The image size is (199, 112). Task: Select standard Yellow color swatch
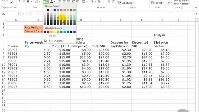[55, 32]
